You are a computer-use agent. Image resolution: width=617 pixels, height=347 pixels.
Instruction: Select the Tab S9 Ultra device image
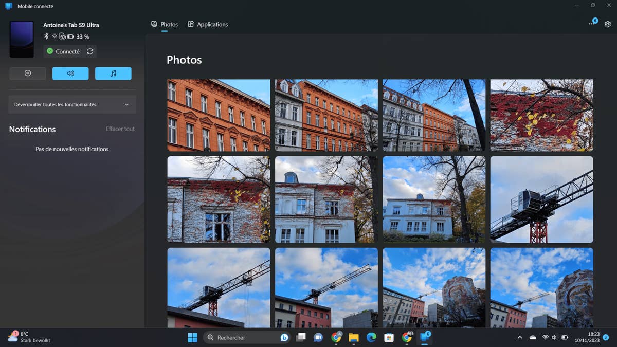pos(22,39)
